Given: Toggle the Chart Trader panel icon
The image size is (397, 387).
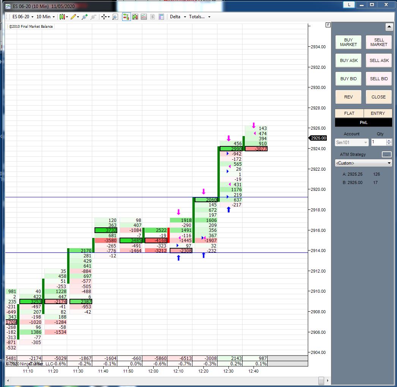Looking at the screenshot, I should pos(126,17).
